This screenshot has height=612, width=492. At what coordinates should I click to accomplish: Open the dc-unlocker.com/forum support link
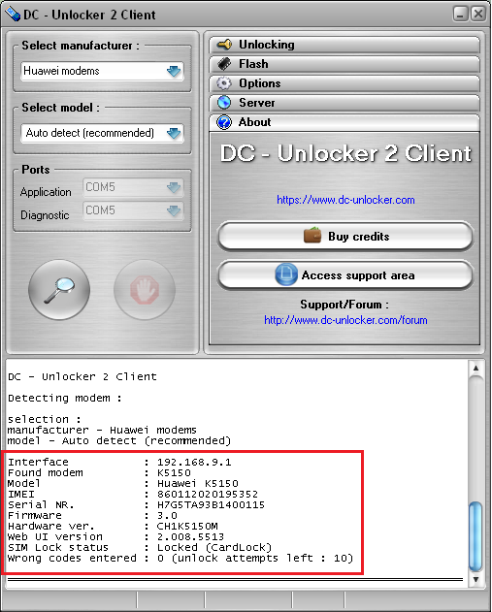[345, 320]
